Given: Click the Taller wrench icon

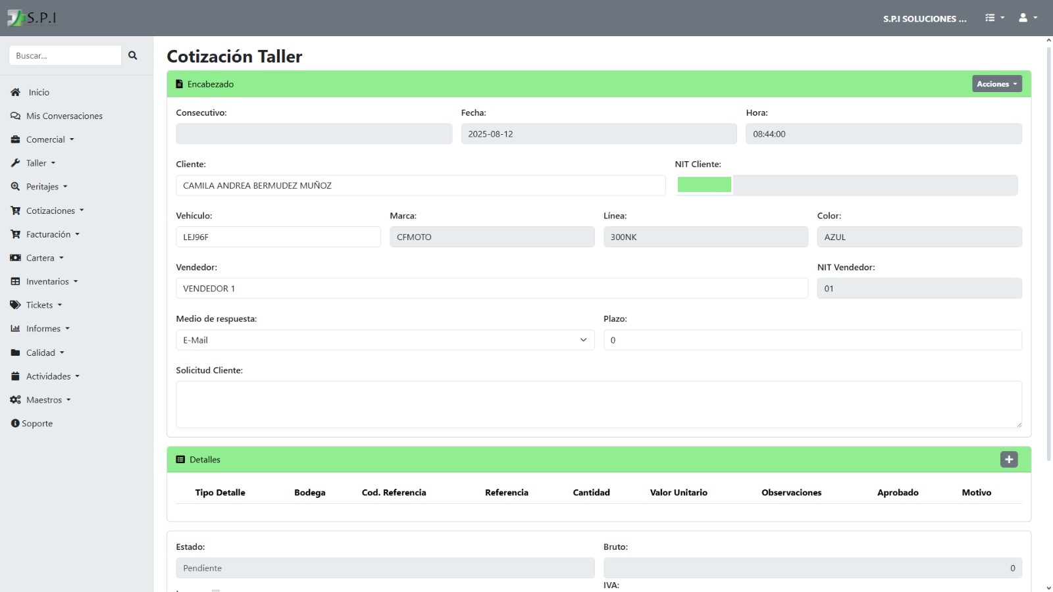Looking at the screenshot, I should tap(15, 163).
